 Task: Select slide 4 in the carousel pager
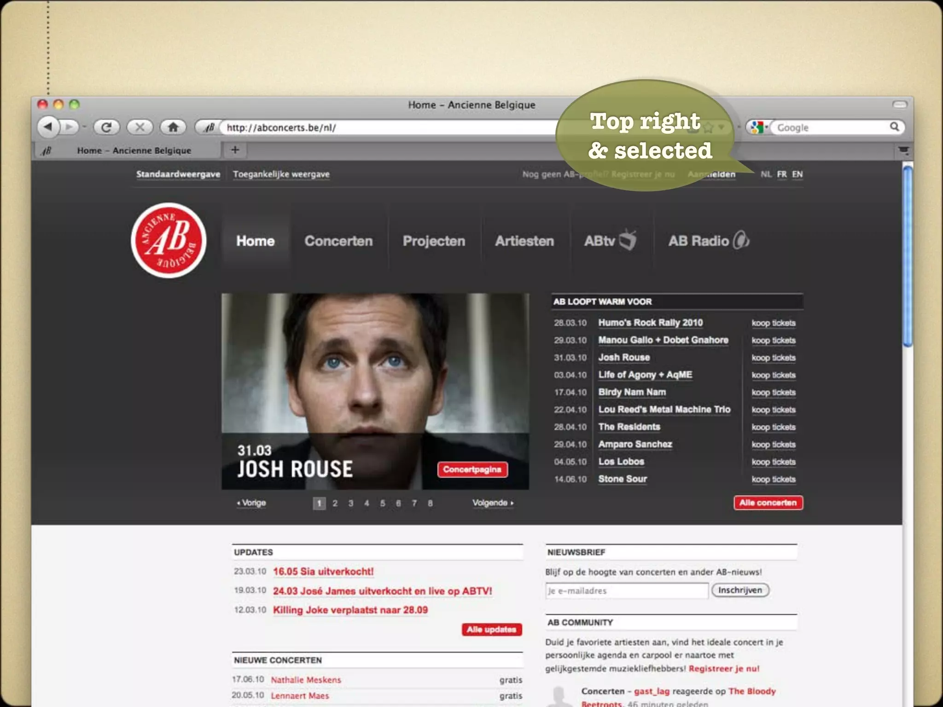(x=367, y=503)
